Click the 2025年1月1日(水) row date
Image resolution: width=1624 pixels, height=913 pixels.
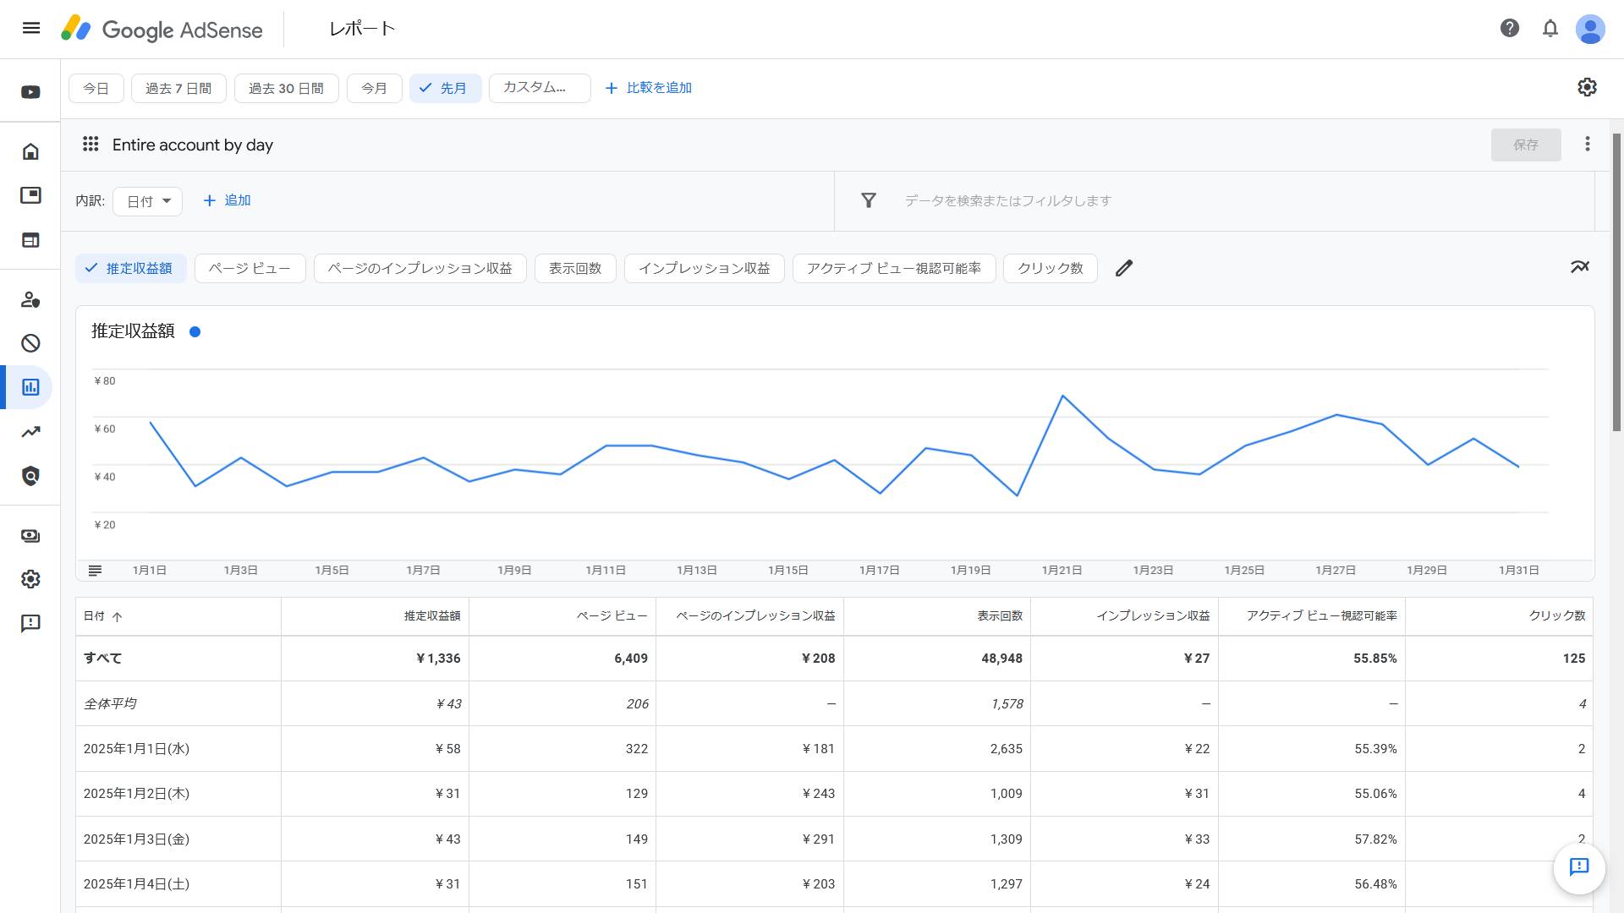(136, 749)
